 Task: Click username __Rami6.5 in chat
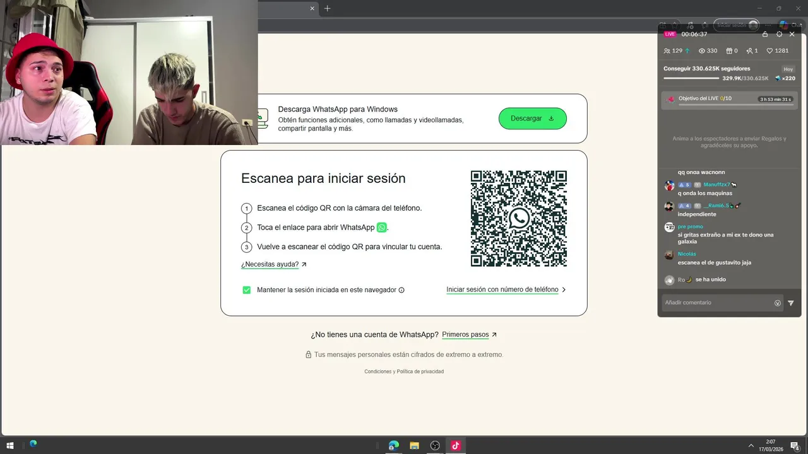pos(716,206)
